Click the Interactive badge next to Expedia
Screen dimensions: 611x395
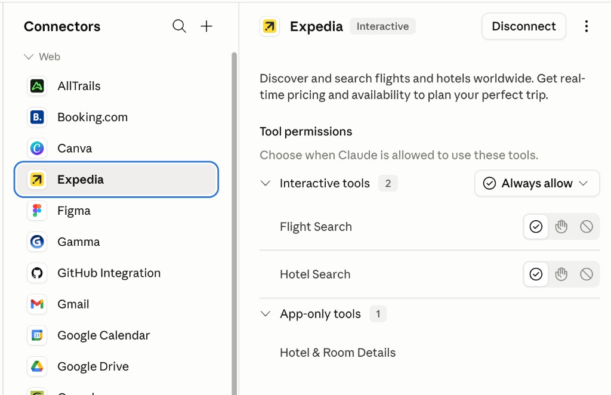coord(382,26)
